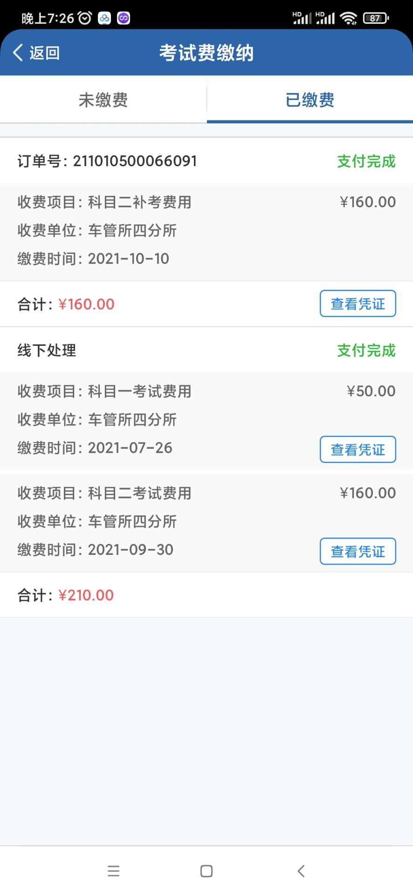413x896 pixels.
Task: Tap the battery level indicator
Action: tap(376, 18)
